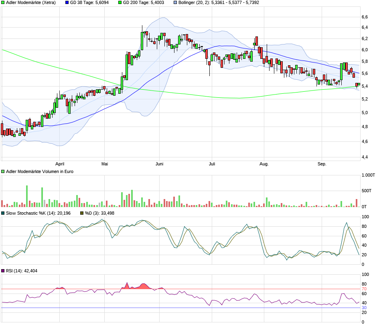Click the blue 30 oversold RSI level label

364,308
